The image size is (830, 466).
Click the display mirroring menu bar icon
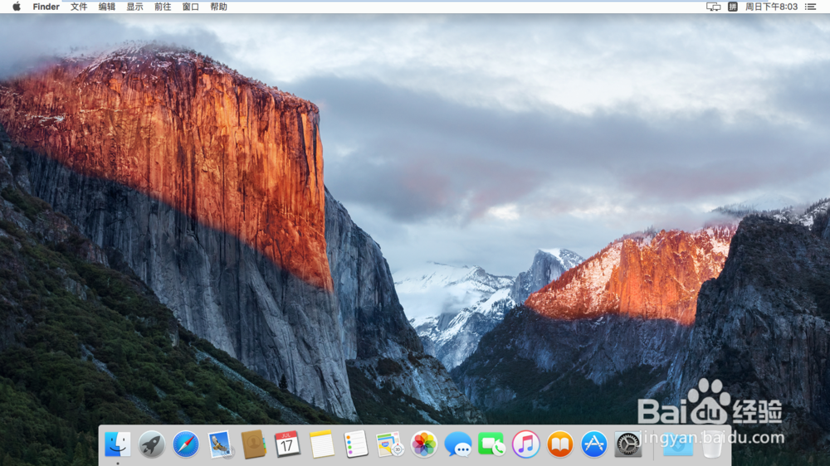(x=713, y=7)
